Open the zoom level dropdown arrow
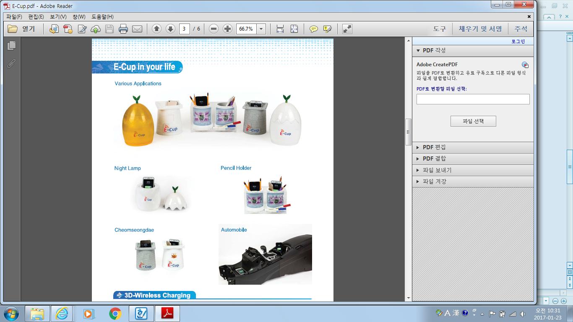This screenshot has height=322, width=573. pos(261,29)
